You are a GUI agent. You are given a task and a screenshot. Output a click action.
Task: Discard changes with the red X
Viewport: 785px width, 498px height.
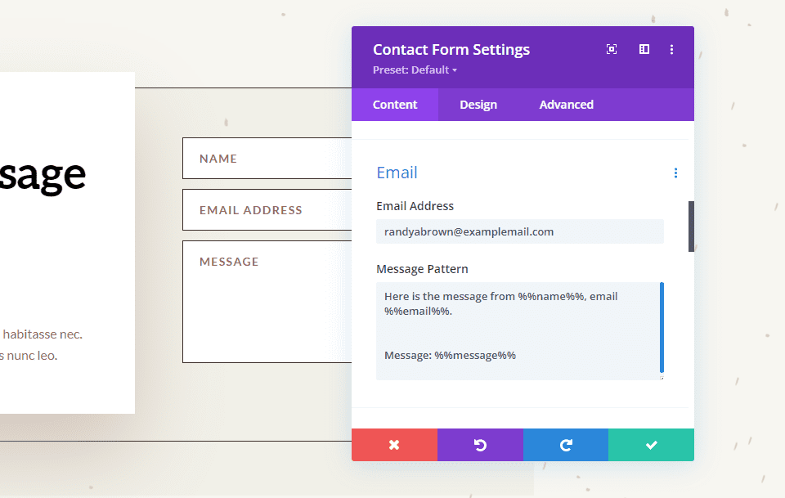394,445
